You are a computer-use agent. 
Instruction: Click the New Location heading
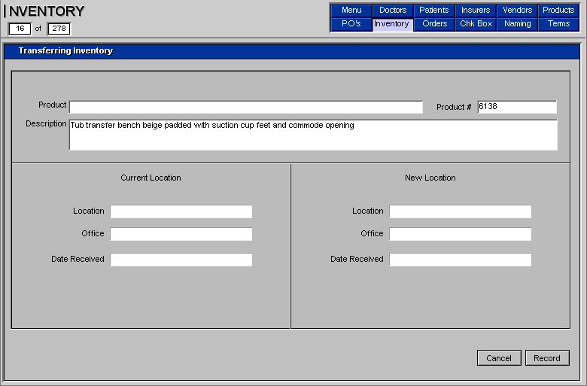click(430, 178)
